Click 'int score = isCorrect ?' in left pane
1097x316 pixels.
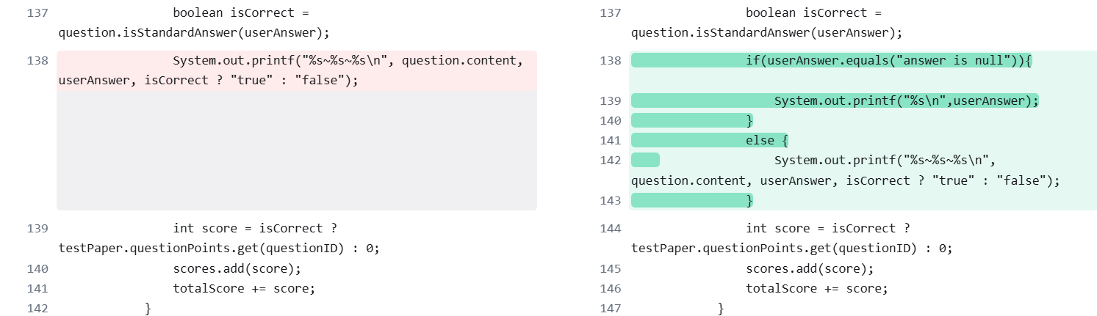[x=255, y=228]
